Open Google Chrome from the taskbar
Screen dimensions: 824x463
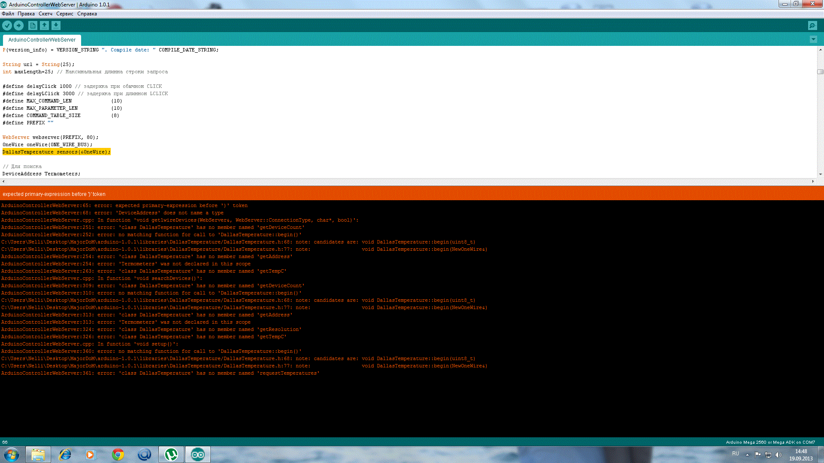118,454
